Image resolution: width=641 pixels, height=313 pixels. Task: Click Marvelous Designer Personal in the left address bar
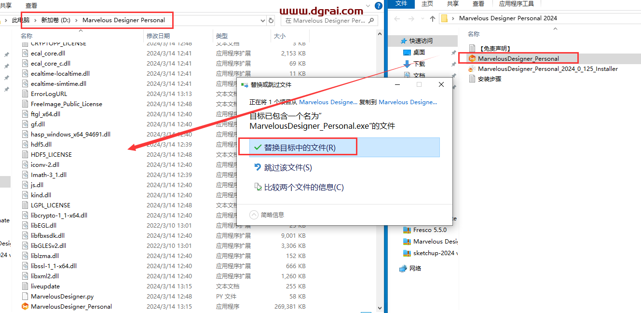pyautogui.click(x=123, y=20)
